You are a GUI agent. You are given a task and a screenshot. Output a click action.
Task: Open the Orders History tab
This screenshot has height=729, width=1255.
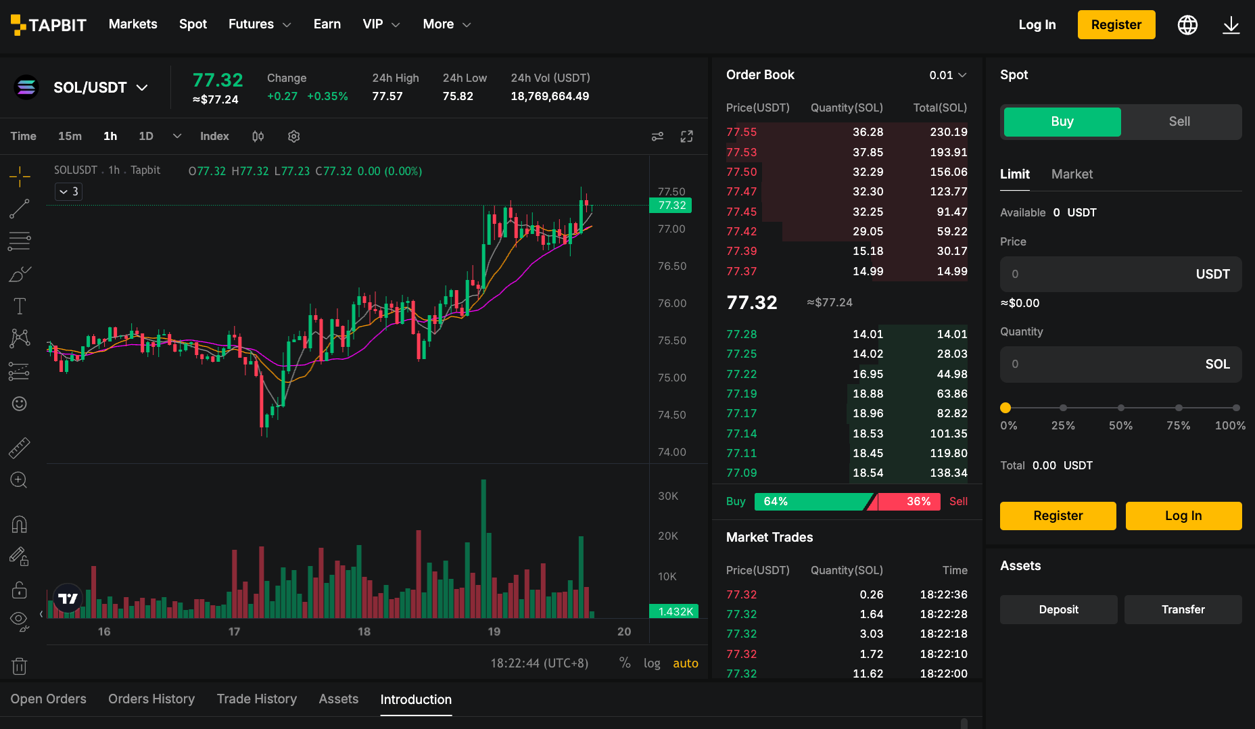coord(151,699)
